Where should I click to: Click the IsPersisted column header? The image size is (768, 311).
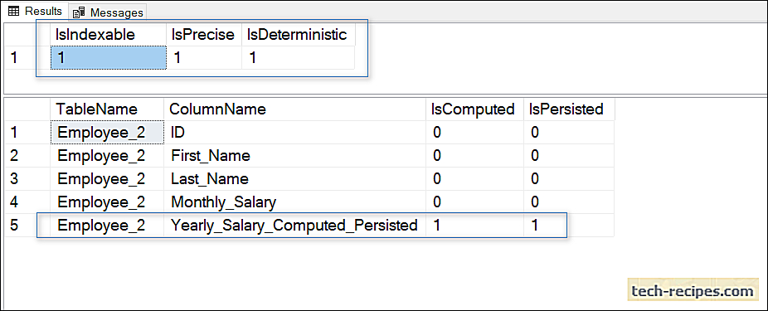tap(569, 109)
